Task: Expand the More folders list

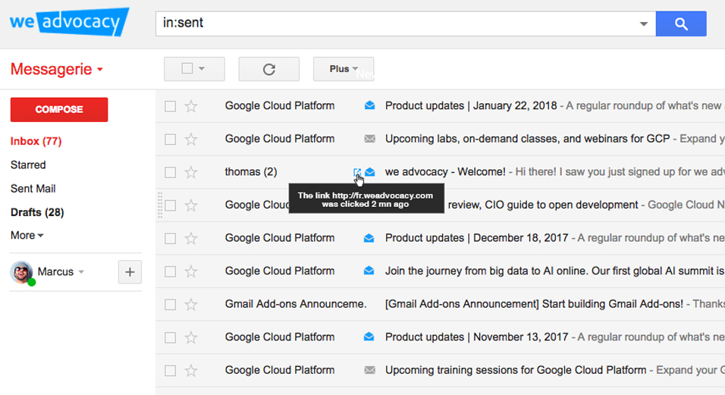Action: (x=27, y=236)
